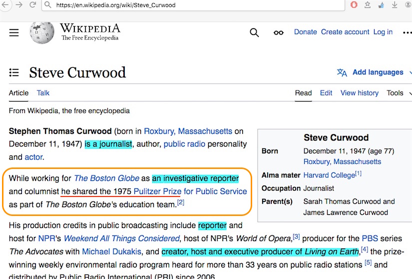Click the Donate link
The image size is (412, 279).
305,32
